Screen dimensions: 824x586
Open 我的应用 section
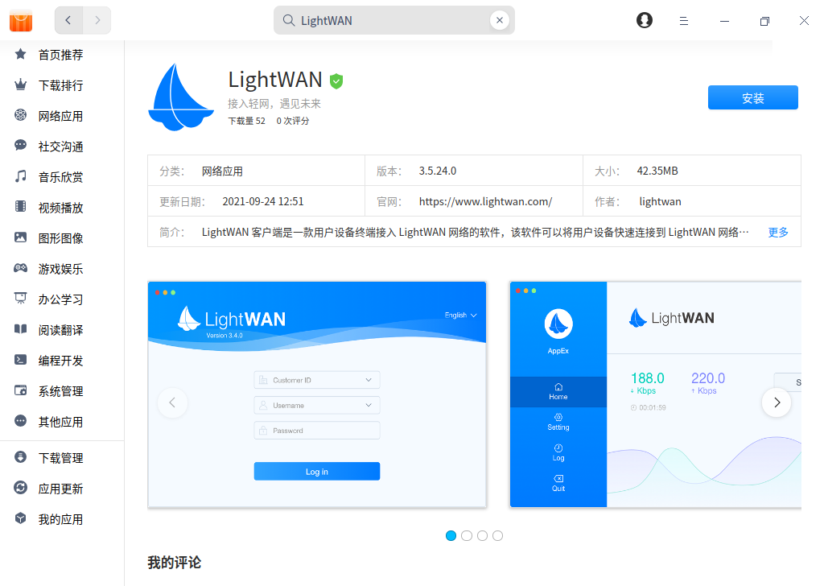click(x=60, y=519)
